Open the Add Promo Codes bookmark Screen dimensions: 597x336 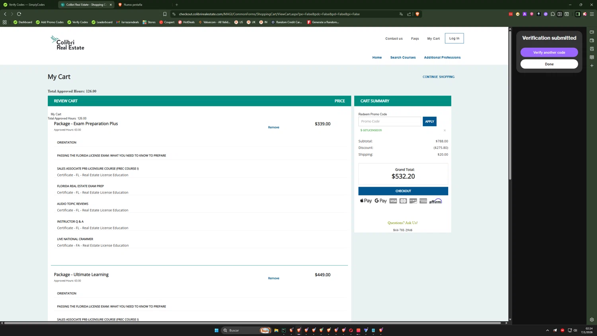pos(50,22)
